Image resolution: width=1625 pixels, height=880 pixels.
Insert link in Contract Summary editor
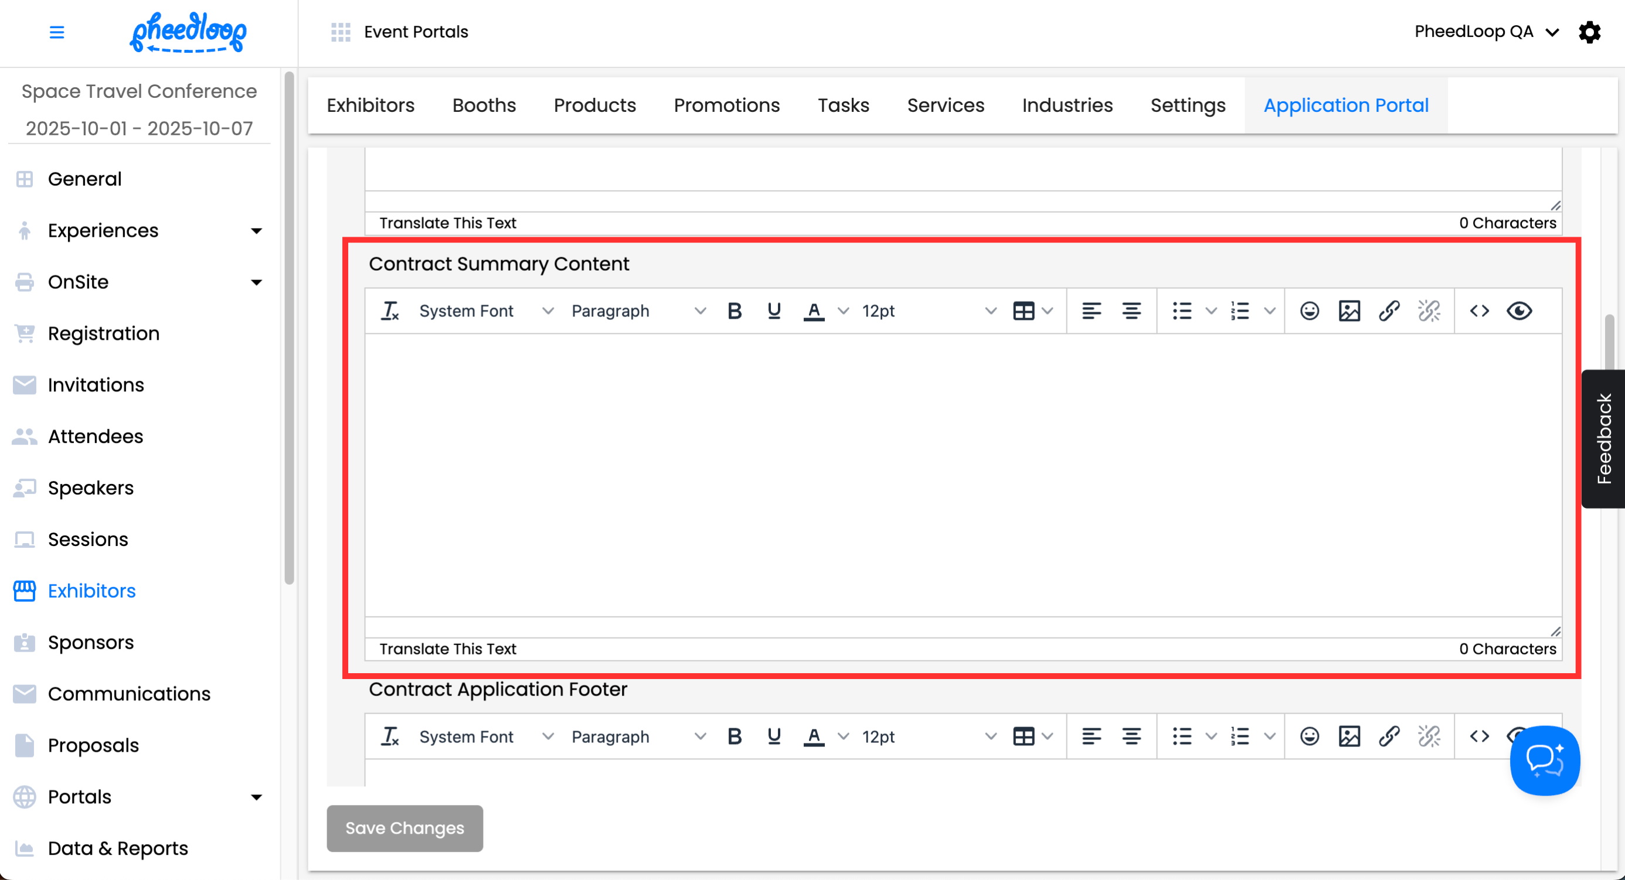tap(1388, 311)
